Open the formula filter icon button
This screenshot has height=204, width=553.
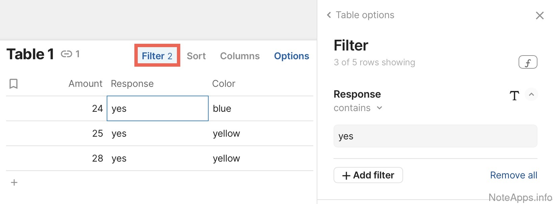click(528, 62)
